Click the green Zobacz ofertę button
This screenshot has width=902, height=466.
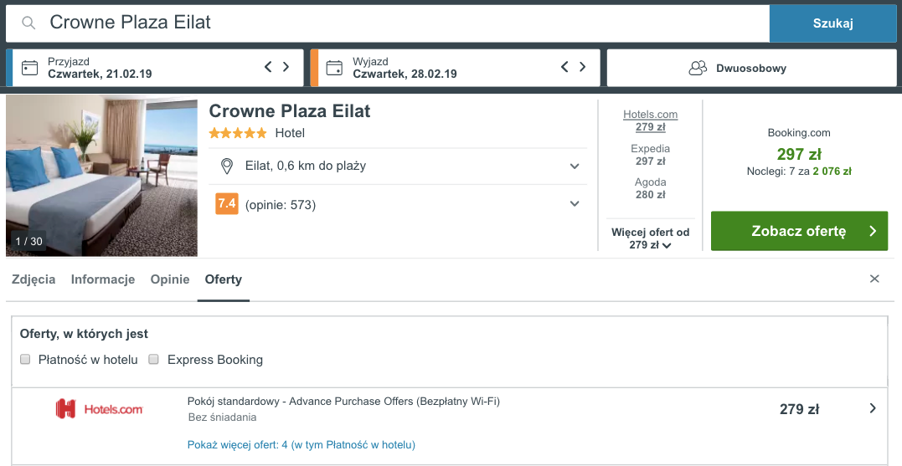coord(799,231)
